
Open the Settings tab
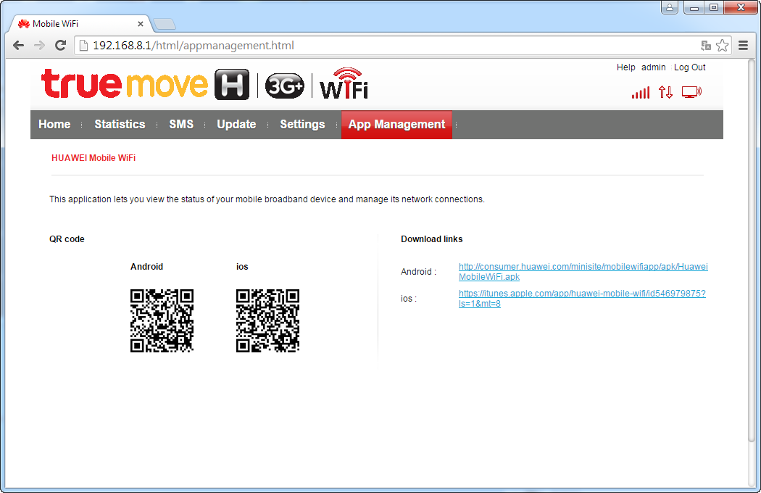(x=302, y=125)
